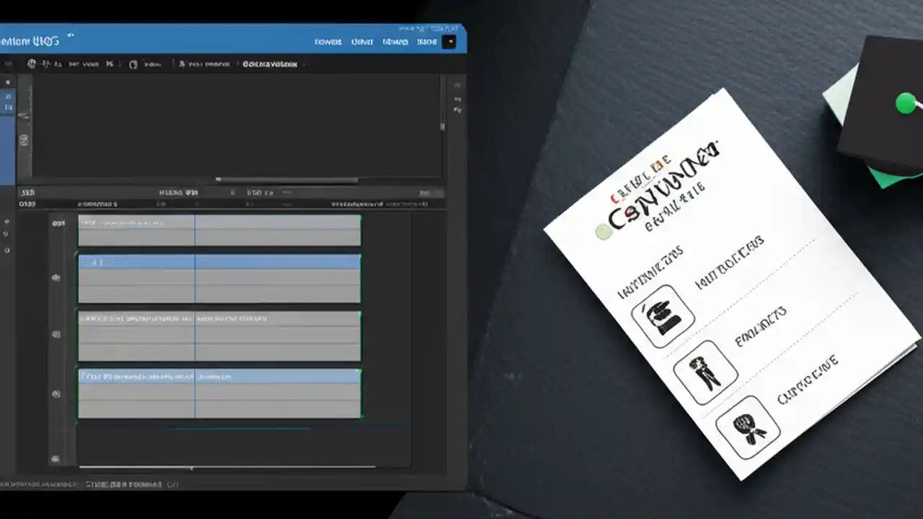Select the snapping magnet icon on the toolbar

pos(182,64)
